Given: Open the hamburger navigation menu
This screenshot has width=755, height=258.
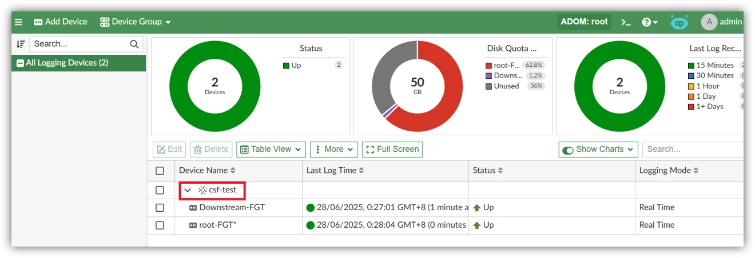Looking at the screenshot, I should pos(19,22).
